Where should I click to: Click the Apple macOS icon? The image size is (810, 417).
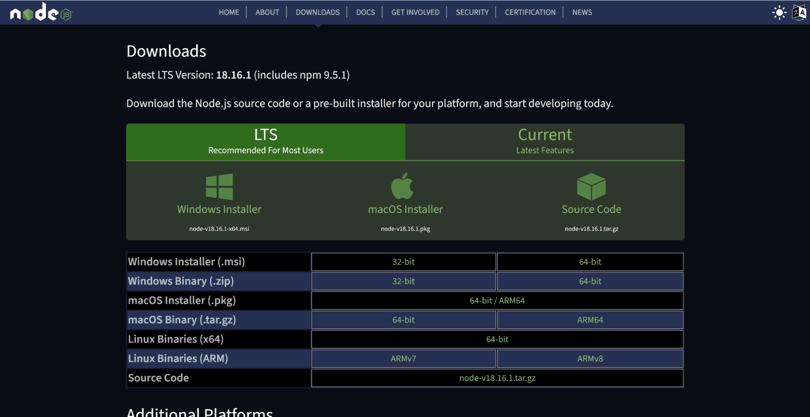402,186
